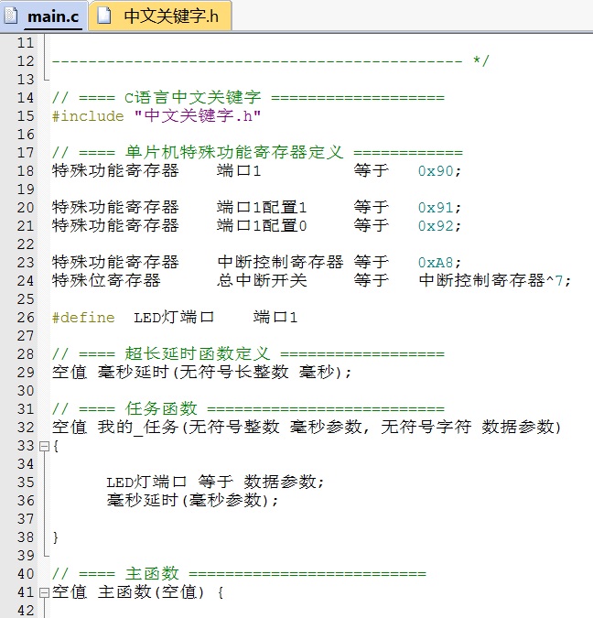The width and height of the screenshot is (593, 618).
Task: Click the file icon on 中文关键字.h tab
Action: tap(104, 16)
